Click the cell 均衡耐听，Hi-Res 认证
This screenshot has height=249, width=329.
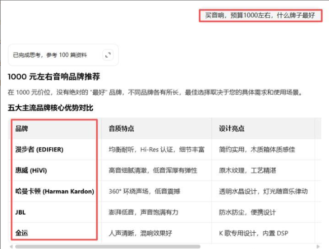(x=152, y=150)
